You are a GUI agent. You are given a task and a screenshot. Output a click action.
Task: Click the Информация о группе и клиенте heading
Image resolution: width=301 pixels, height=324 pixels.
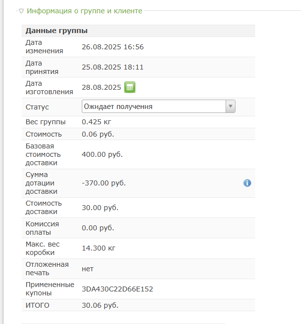tap(84, 11)
